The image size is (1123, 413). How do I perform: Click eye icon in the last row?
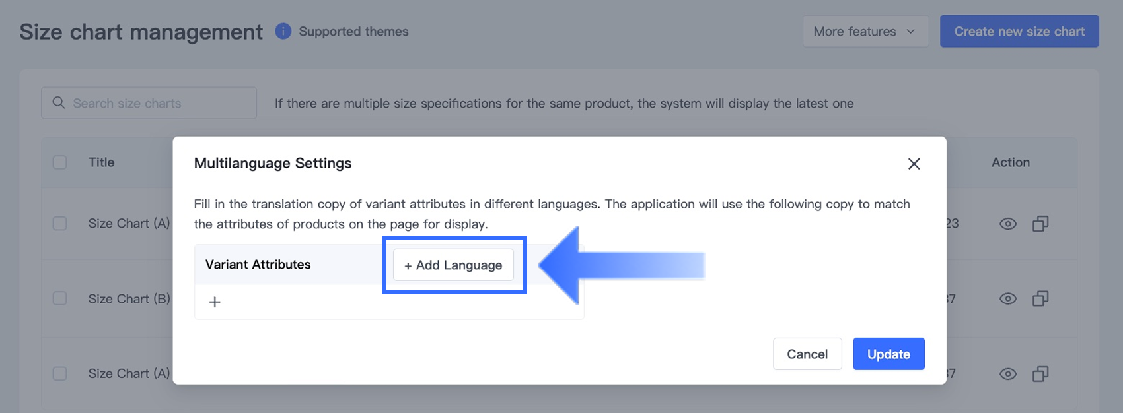point(1007,374)
